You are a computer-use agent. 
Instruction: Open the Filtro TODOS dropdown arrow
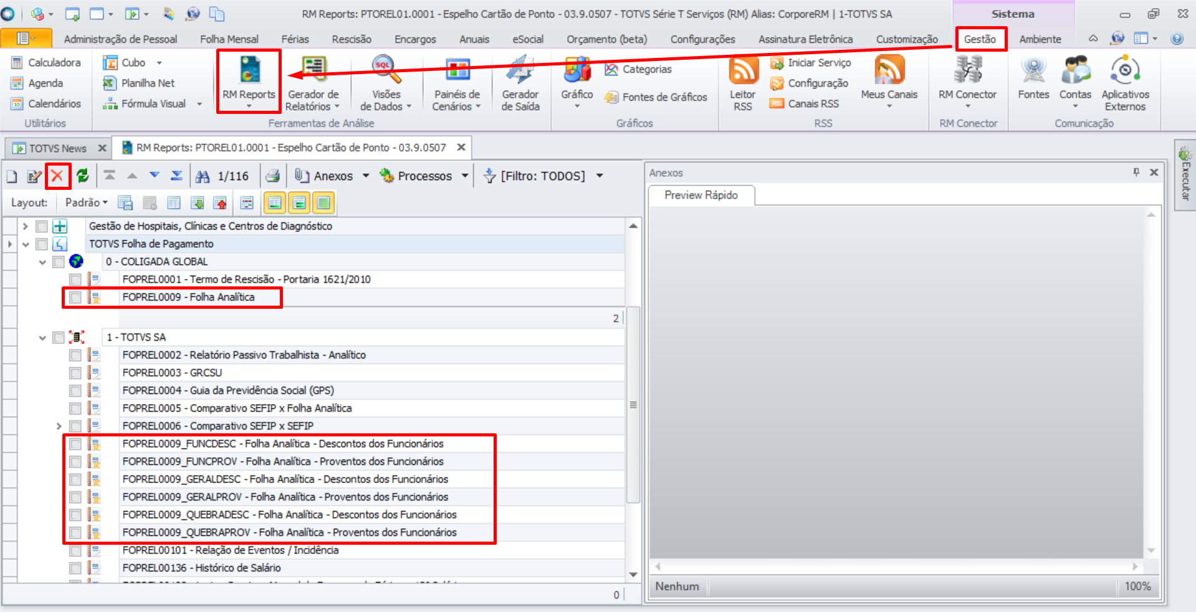click(x=600, y=176)
